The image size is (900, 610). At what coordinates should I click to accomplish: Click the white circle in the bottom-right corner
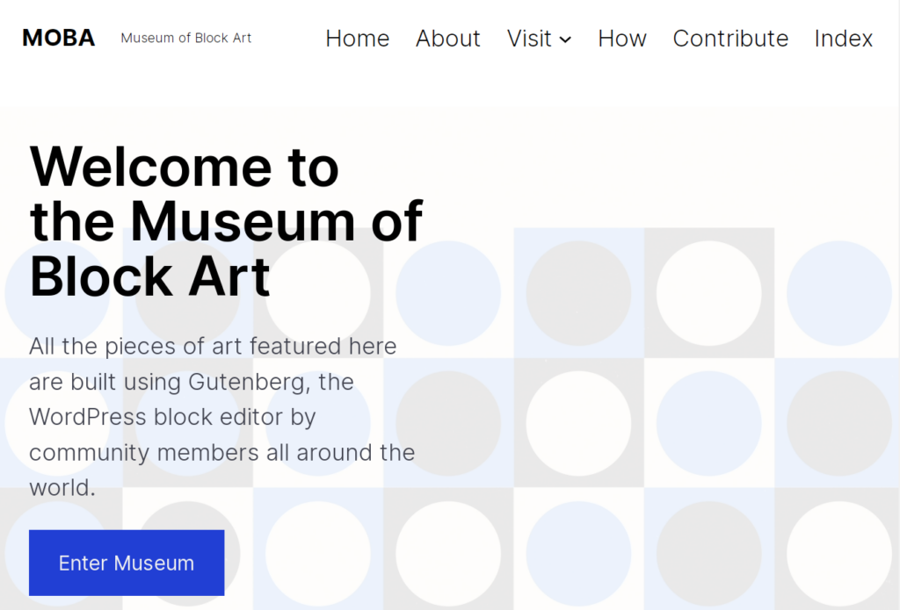pos(839,554)
